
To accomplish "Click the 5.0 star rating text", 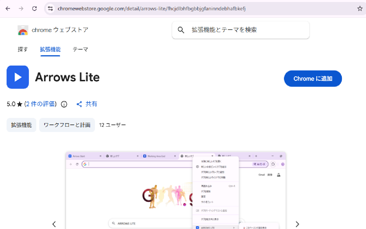I will click(x=15, y=104).
